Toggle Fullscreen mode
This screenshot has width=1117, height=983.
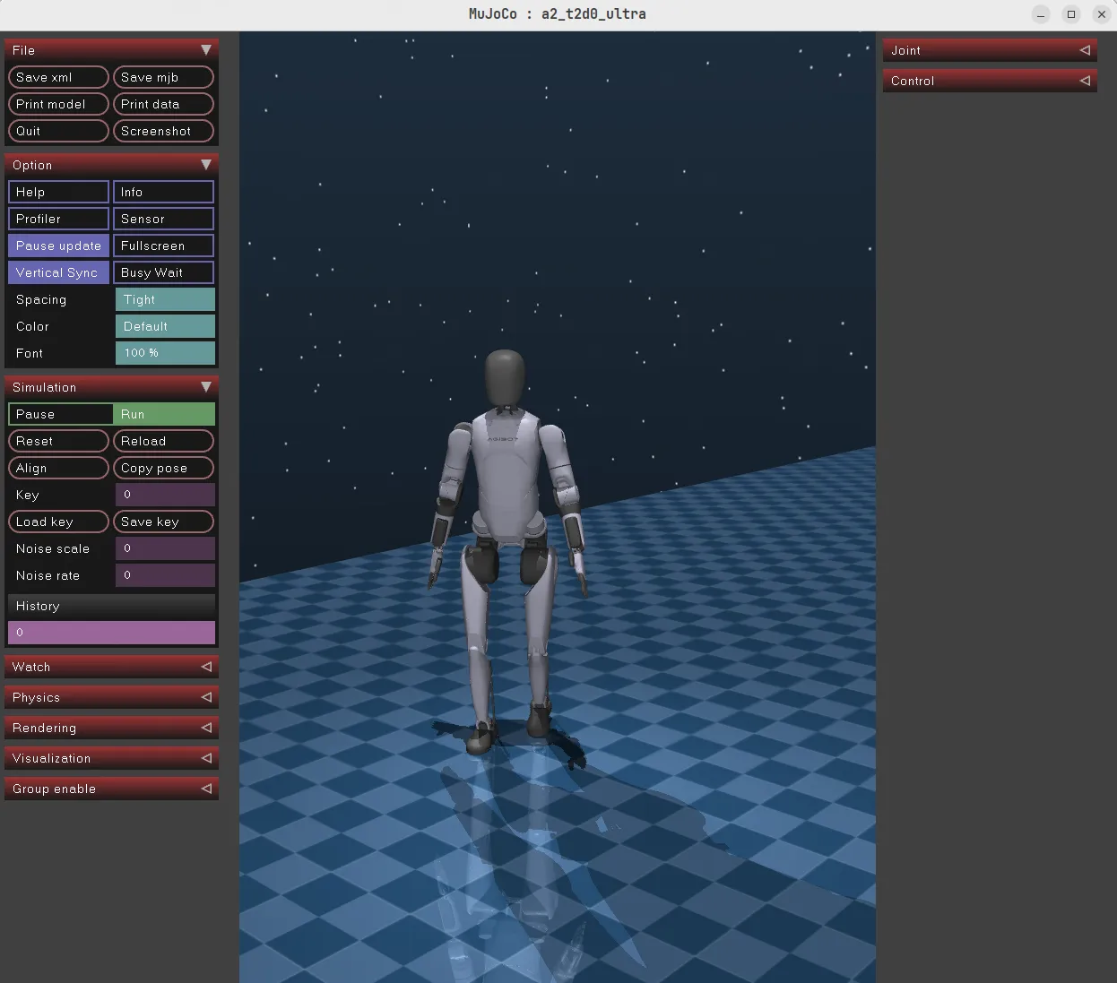pyautogui.click(x=163, y=246)
